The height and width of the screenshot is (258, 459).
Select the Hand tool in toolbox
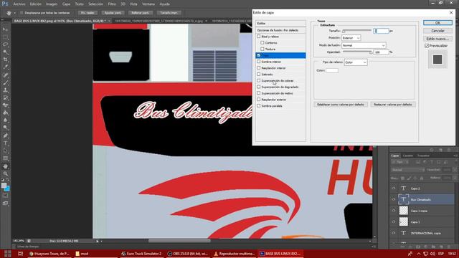(x=5, y=166)
